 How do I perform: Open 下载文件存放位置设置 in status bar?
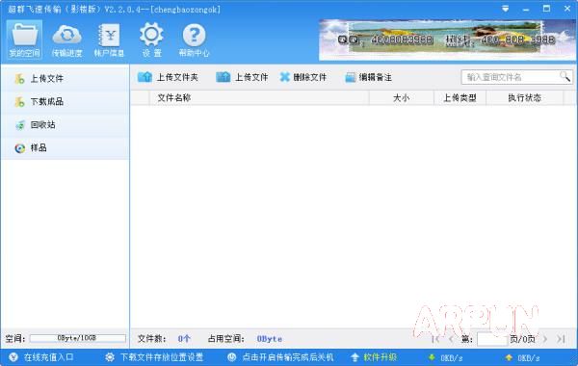162,357
